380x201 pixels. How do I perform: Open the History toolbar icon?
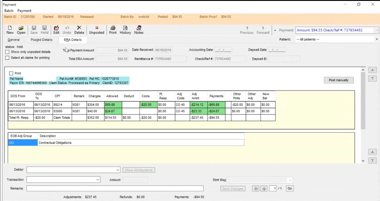coord(125,30)
